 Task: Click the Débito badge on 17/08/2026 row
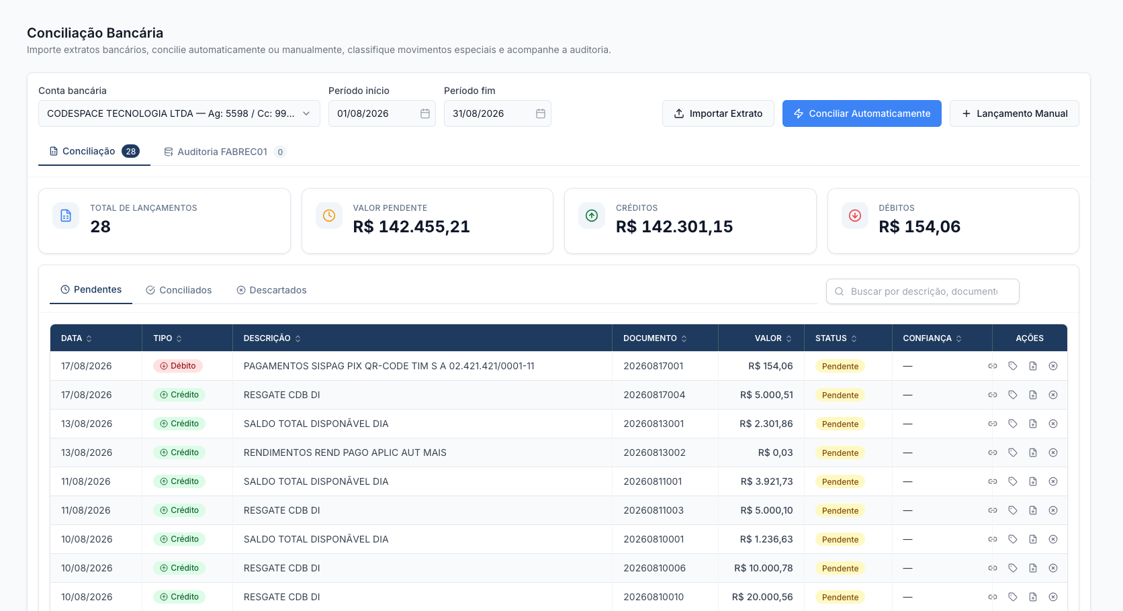[x=178, y=366]
